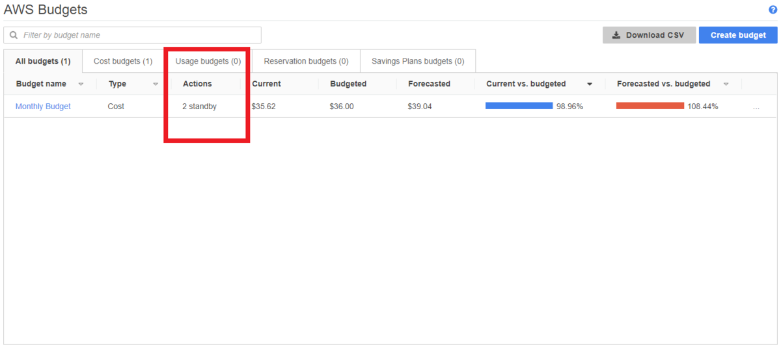Viewport: 781px width, 347px height.
Task: Click the search magnifier icon in filter box
Action: (14, 35)
